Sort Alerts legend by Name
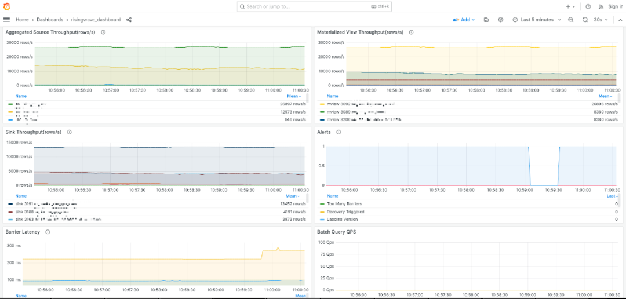The width and height of the screenshot is (626, 299). click(x=333, y=196)
